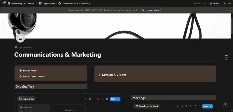
Task: Open view settings for Meetings database
Action: pyautogui.click(x=199, y=107)
